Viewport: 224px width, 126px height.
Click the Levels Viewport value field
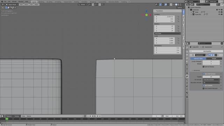pyautogui.click(x=211, y=62)
